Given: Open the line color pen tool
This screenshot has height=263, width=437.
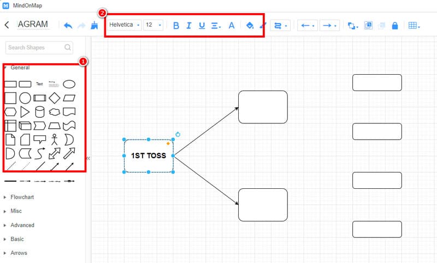Looking at the screenshot, I should click(263, 26).
